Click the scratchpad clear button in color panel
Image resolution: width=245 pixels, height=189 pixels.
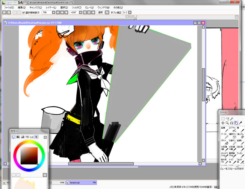pyautogui.click(x=45, y=175)
